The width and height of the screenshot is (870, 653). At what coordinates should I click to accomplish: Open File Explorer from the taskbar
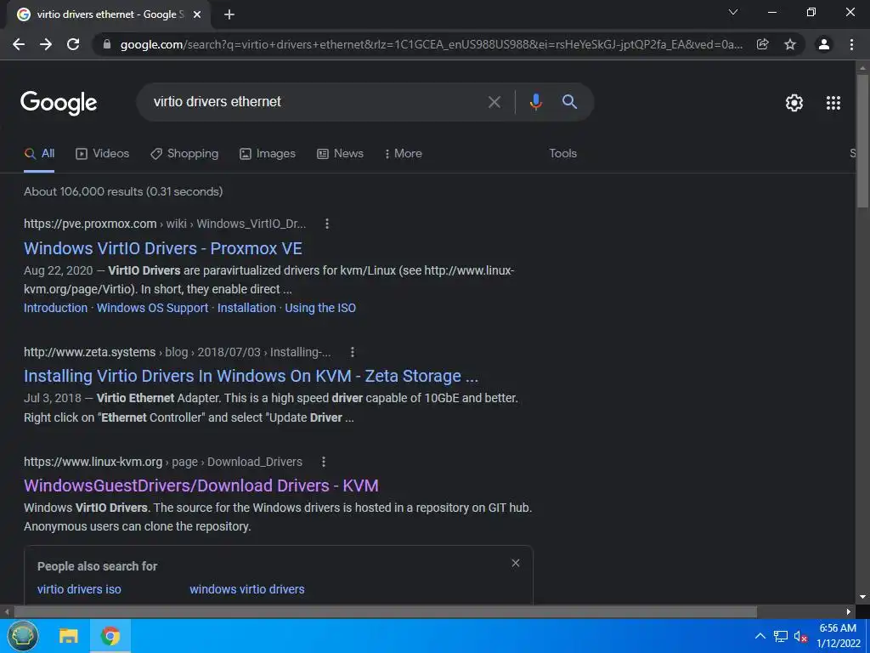point(69,636)
